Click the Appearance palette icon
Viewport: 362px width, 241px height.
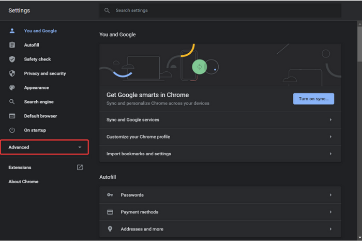(x=12, y=87)
